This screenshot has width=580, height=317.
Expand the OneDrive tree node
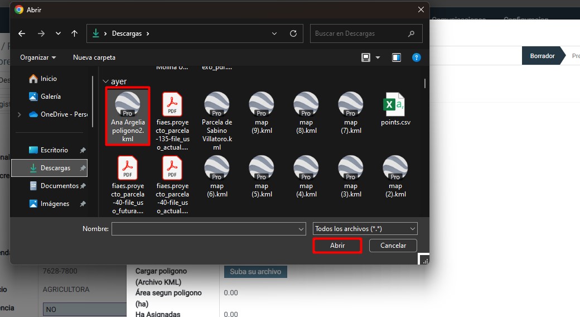pos(20,114)
